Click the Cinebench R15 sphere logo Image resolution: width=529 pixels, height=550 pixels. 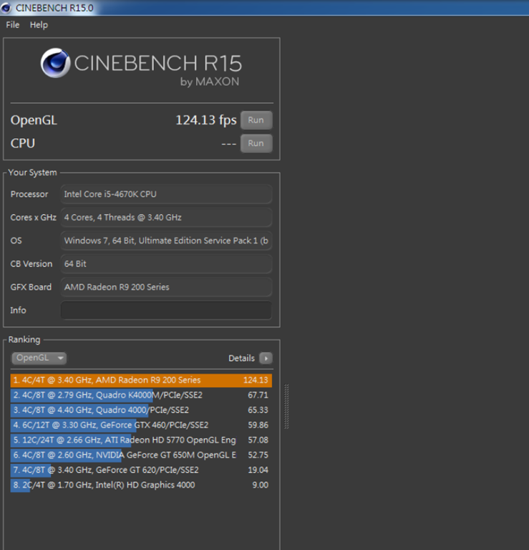pos(55,63)
